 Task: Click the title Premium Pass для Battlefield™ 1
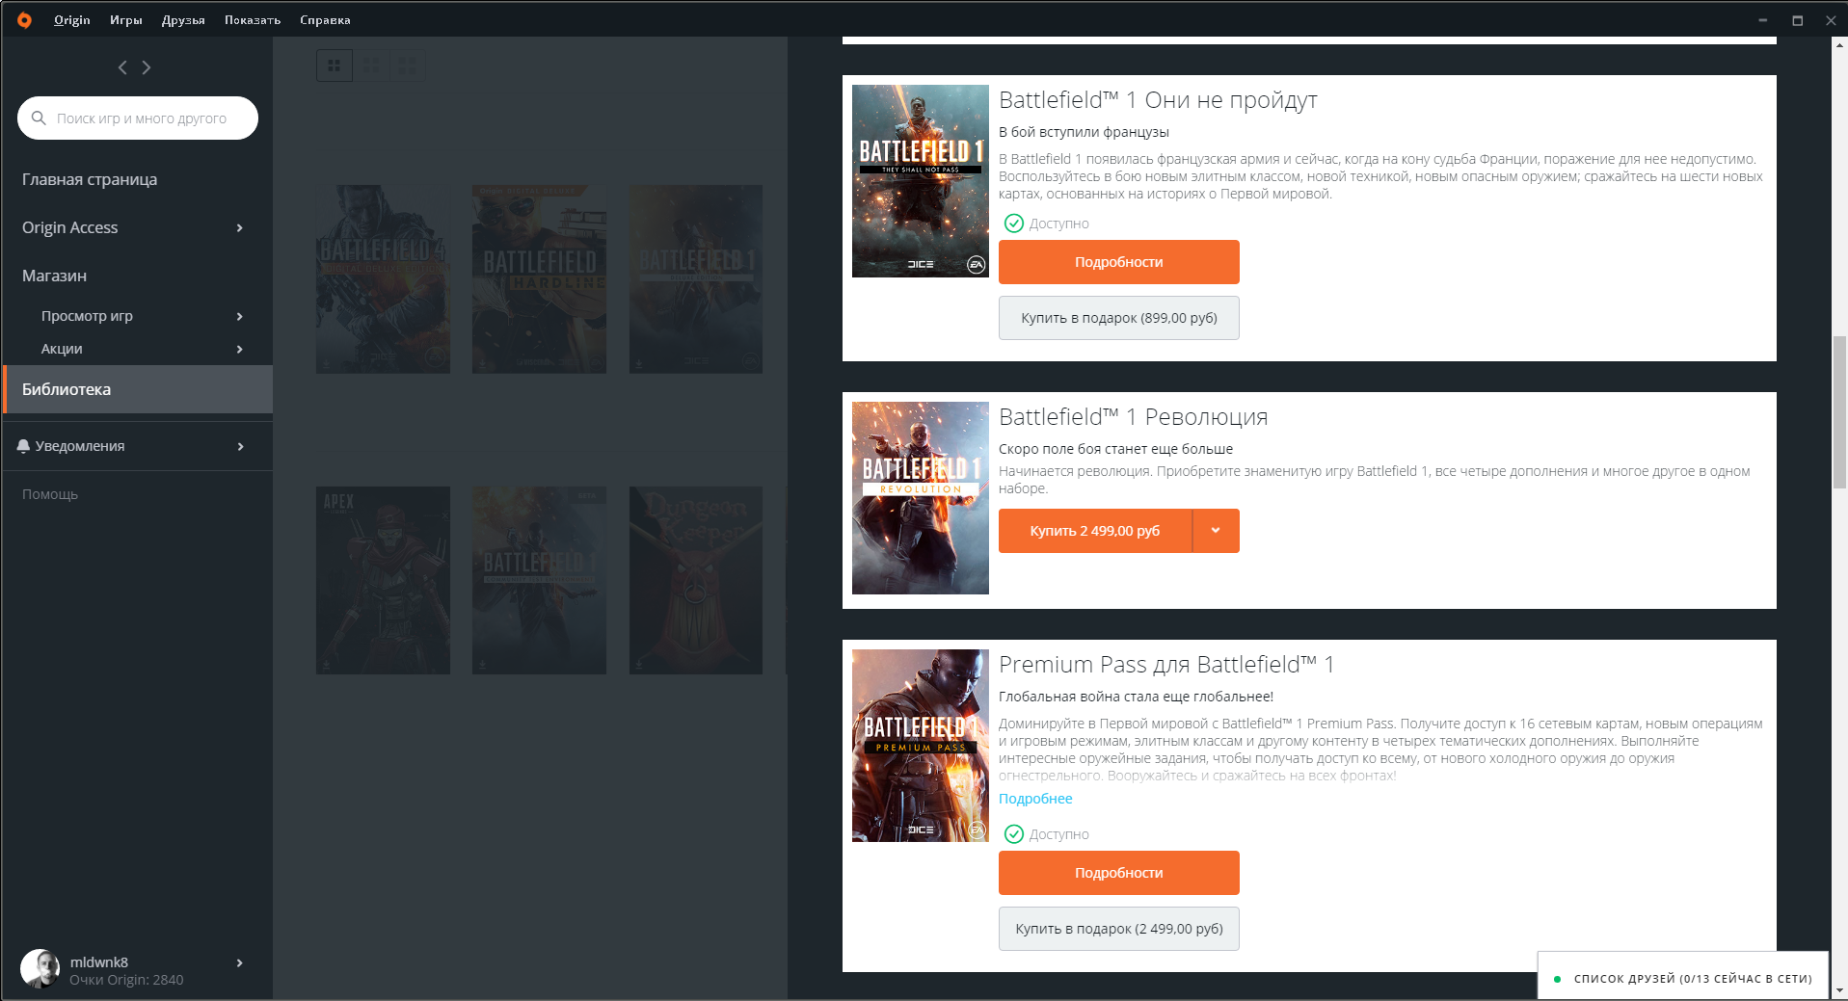1166,665
